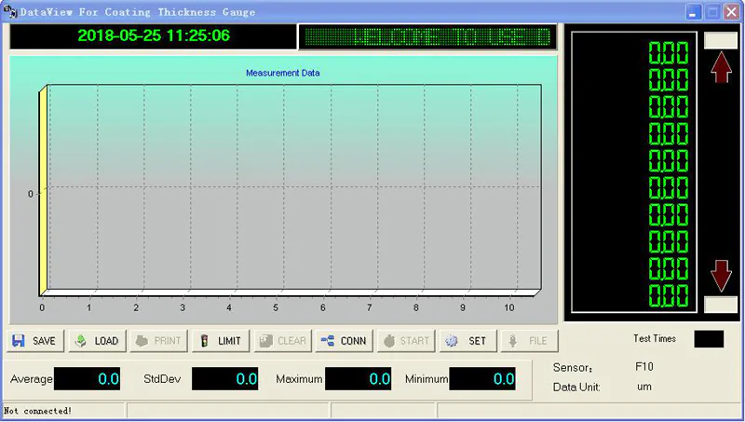This screenshot has width=745, height=422.
Task: Click the Maximum label
Action: 299,379
